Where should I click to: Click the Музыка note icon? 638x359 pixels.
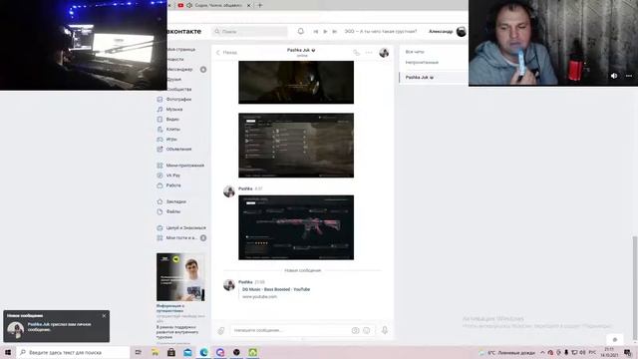tap(159, 109)
